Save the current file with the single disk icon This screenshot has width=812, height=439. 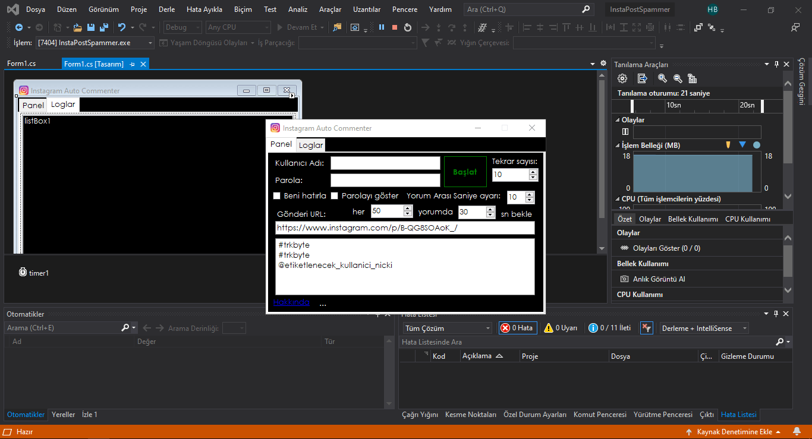(91, 27)
